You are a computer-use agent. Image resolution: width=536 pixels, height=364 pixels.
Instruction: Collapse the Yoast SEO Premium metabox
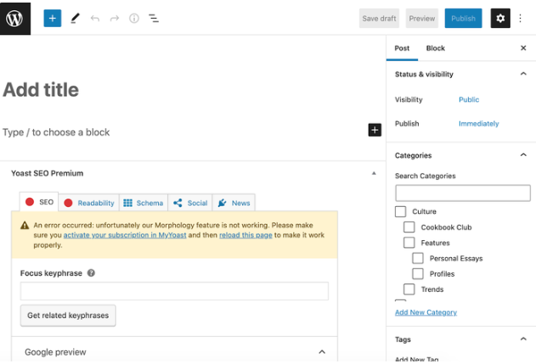tap(374, 173)
